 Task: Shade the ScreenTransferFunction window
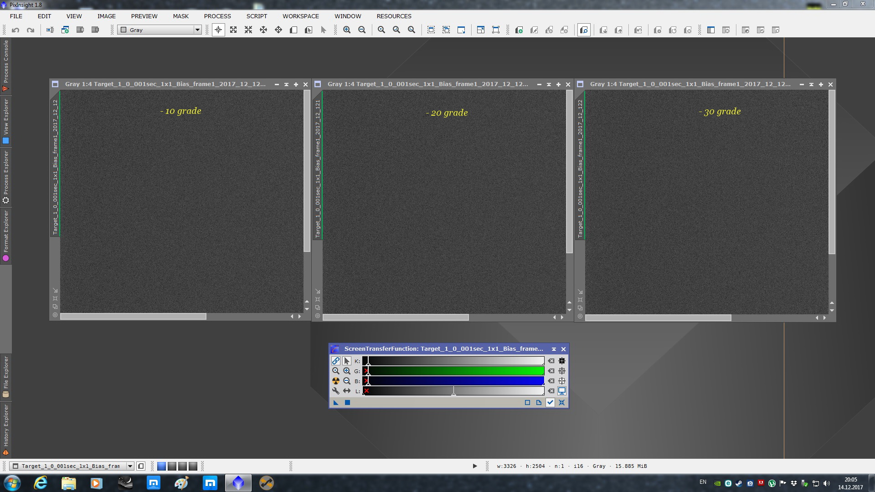(x=554, y=349)
